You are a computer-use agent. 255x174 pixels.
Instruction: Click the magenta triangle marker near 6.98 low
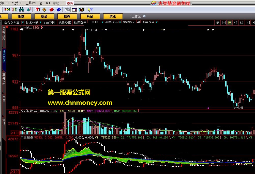tap(208, 108)
